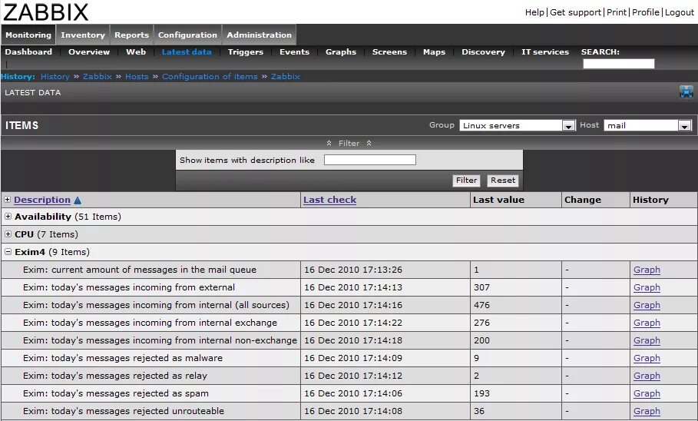Click the Print link

pos(617,12)
